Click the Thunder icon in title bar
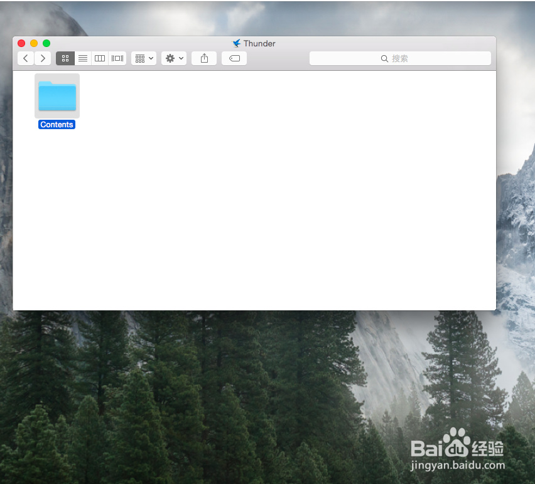Screen dimensions: 535x484 tap(237, 43)
